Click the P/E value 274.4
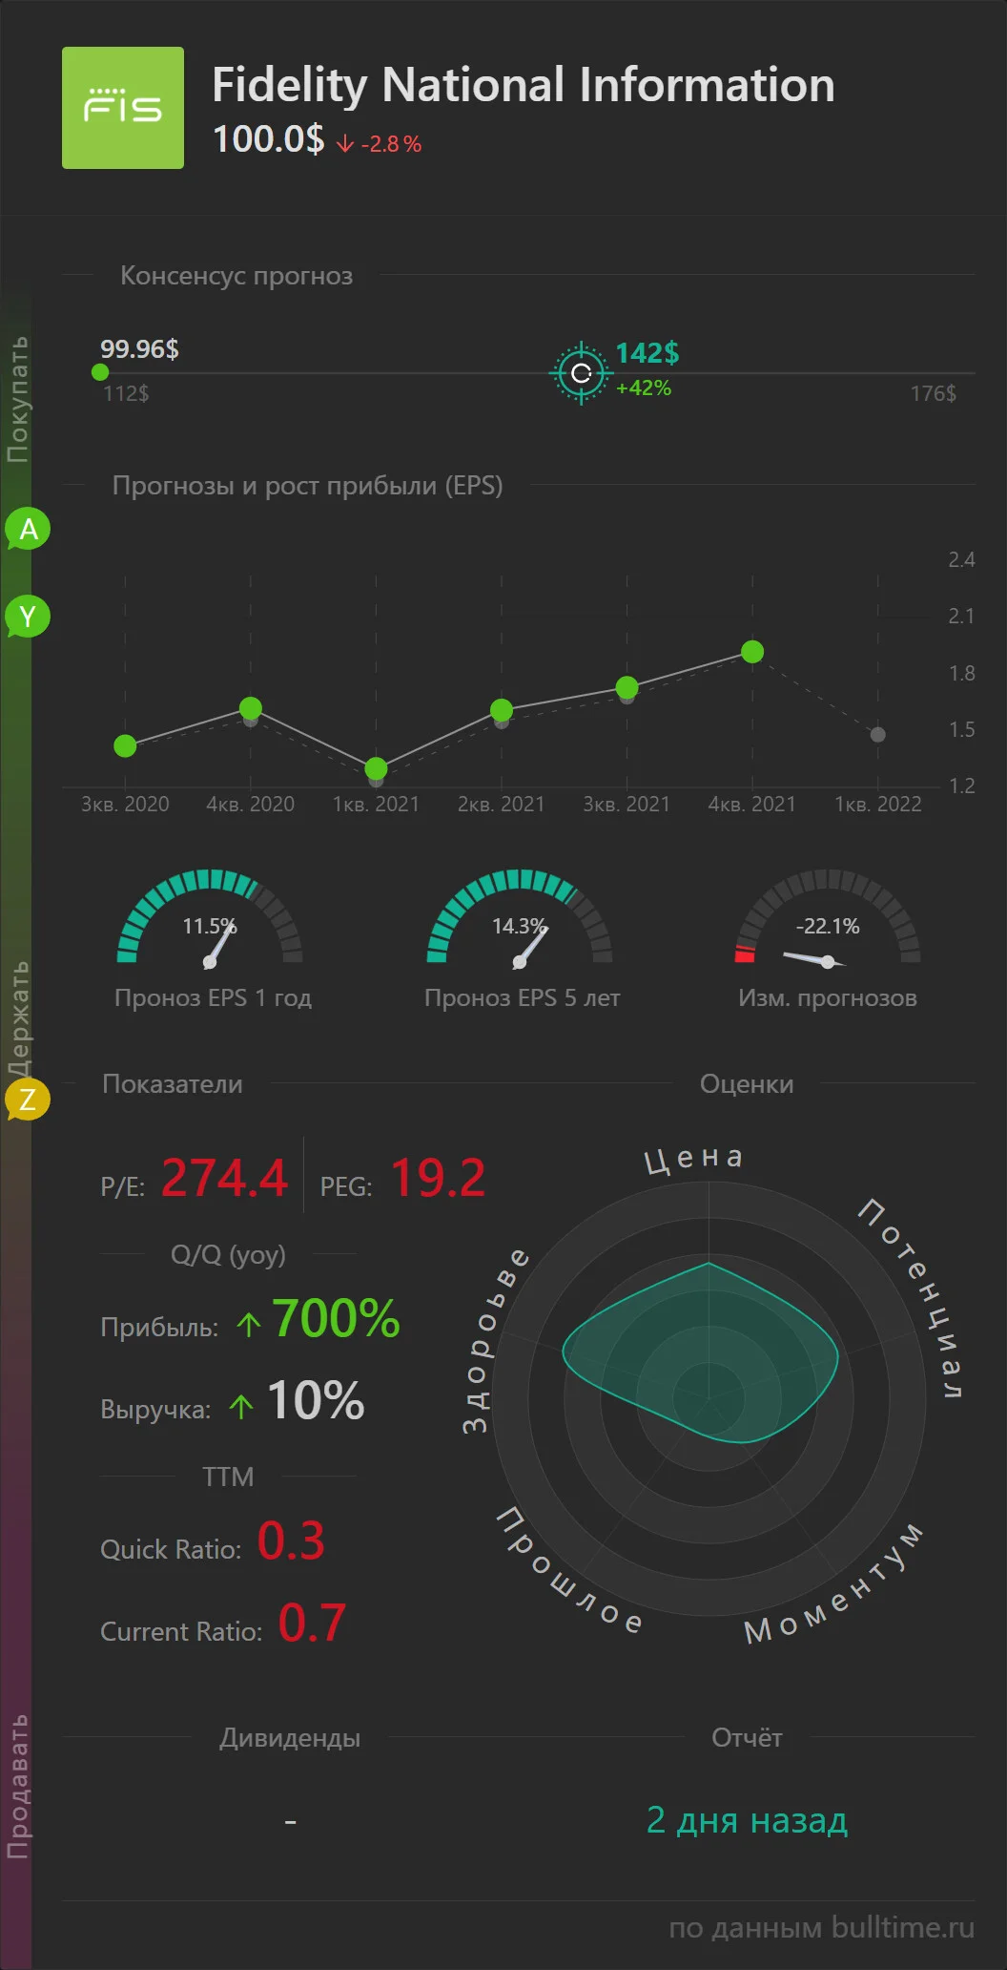This screenshot has height=1970, width=1007. point(224,1178)
